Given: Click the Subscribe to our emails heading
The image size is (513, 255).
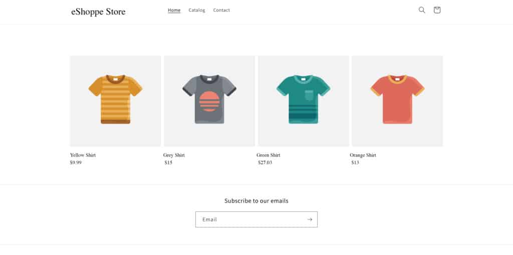Looking at the screenshot, I should (x=256, y=201).
